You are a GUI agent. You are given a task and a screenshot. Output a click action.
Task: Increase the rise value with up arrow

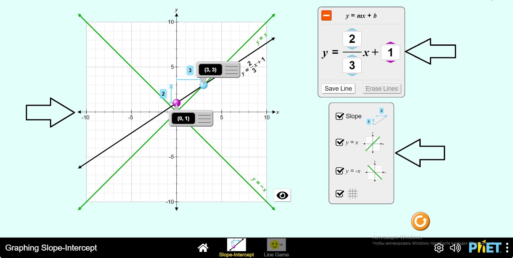[x=352, y=29]
